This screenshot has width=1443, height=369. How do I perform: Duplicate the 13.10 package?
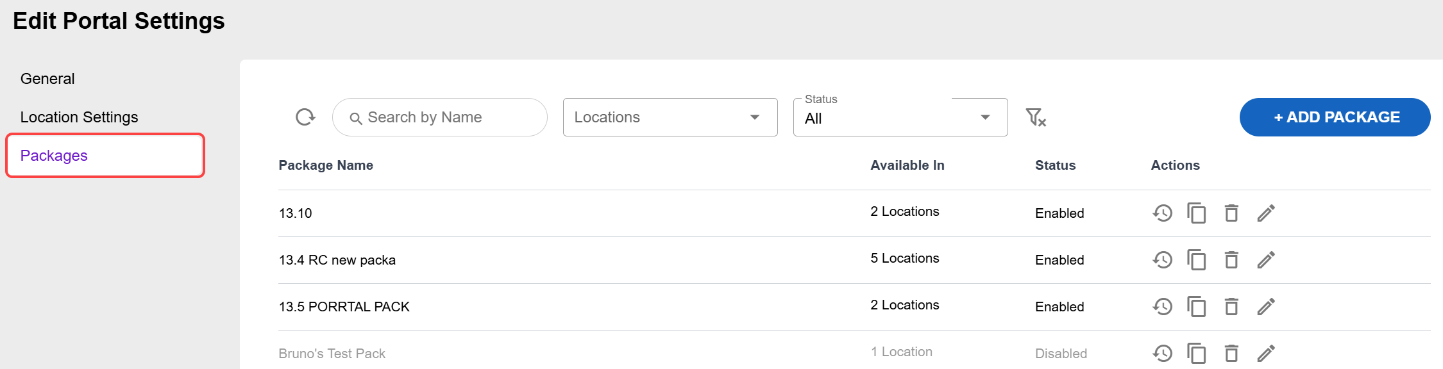(1197, 213)
